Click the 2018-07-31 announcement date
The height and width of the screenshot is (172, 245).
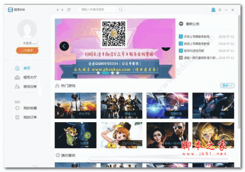pos(226,37)
